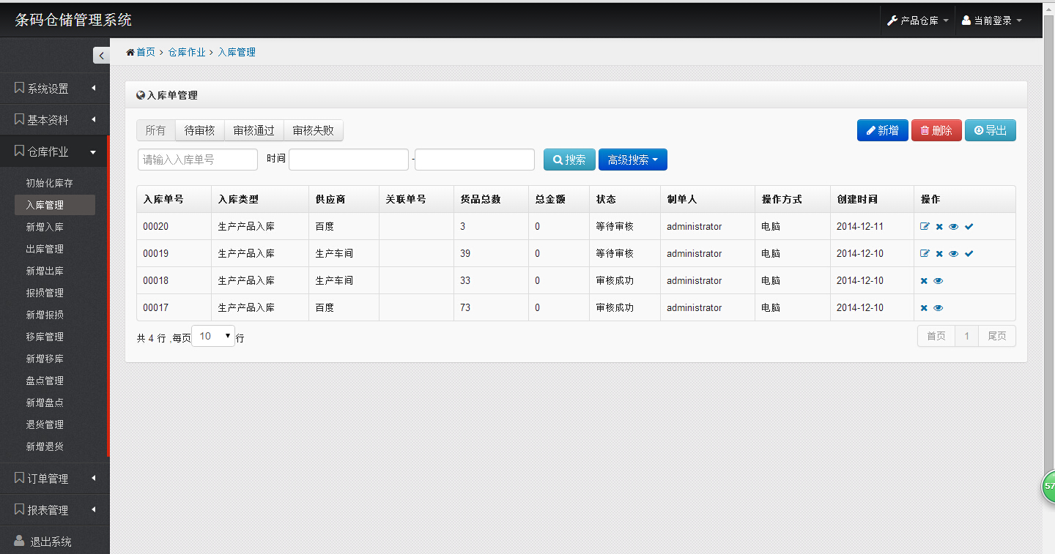
Task: Click the 尾页 pagination button
Action: pyautogui.click(x=997, y=336)
